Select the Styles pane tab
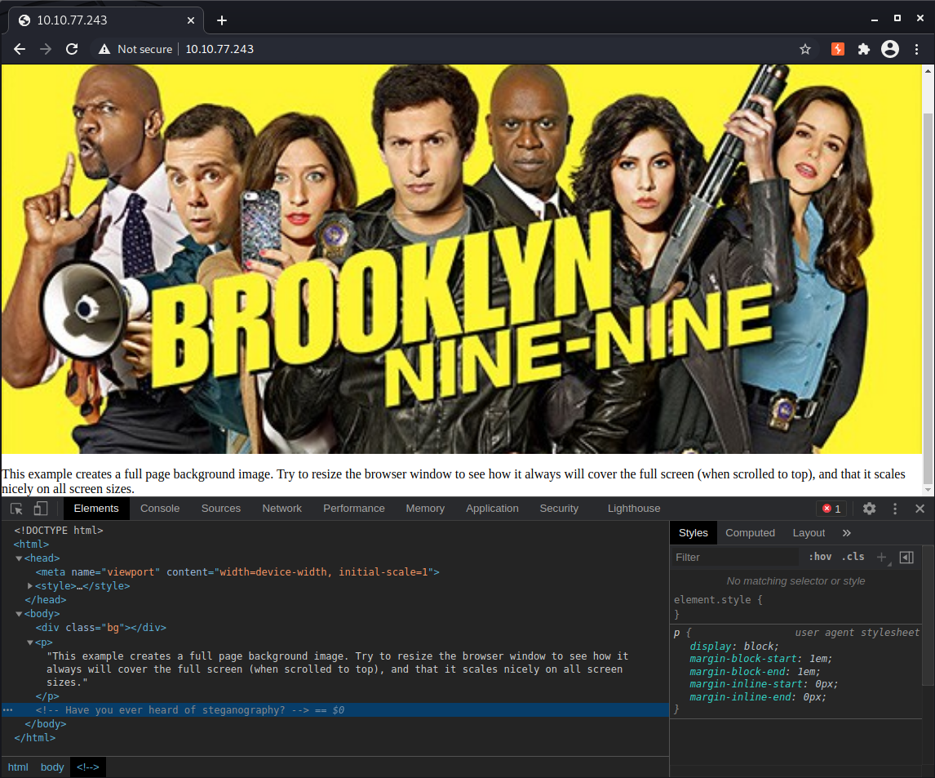 click(x=693, y=533)
